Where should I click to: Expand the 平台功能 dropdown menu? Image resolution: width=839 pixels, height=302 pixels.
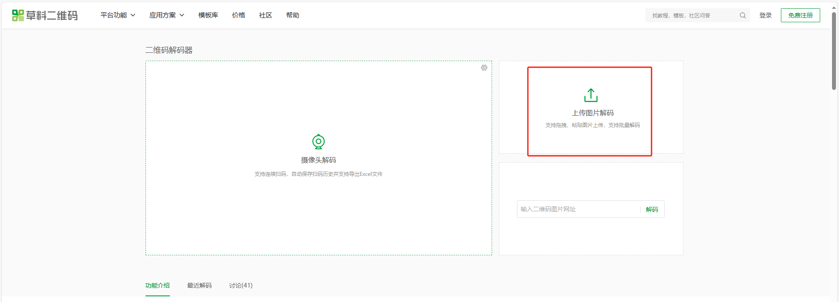coord(118,15)
